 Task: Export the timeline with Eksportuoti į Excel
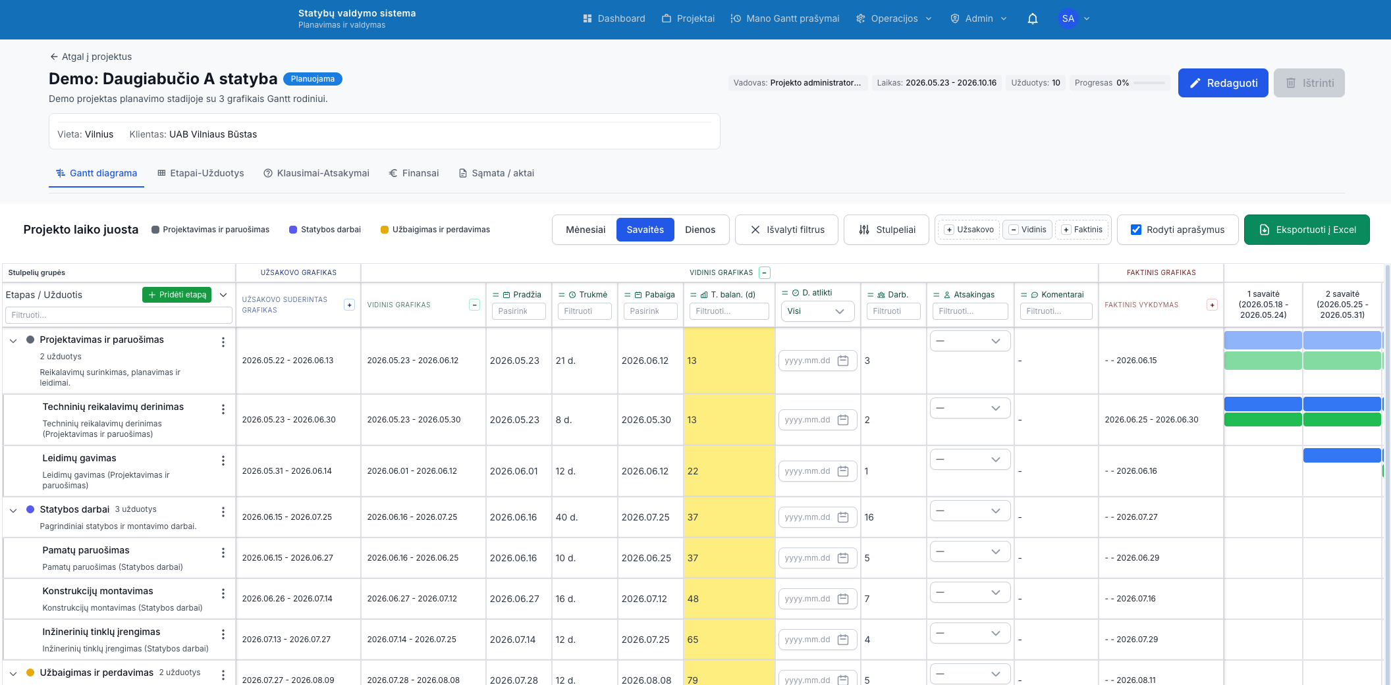1307,230
